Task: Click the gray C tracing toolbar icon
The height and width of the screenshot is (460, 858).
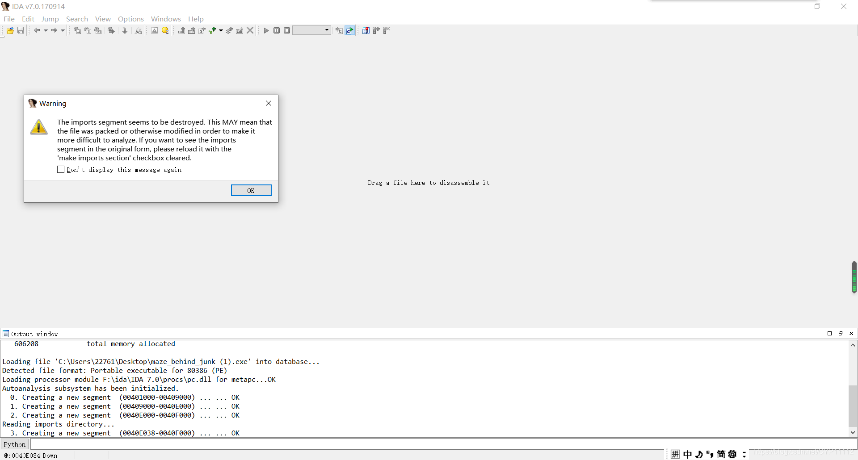Action: tap(339, 30)
